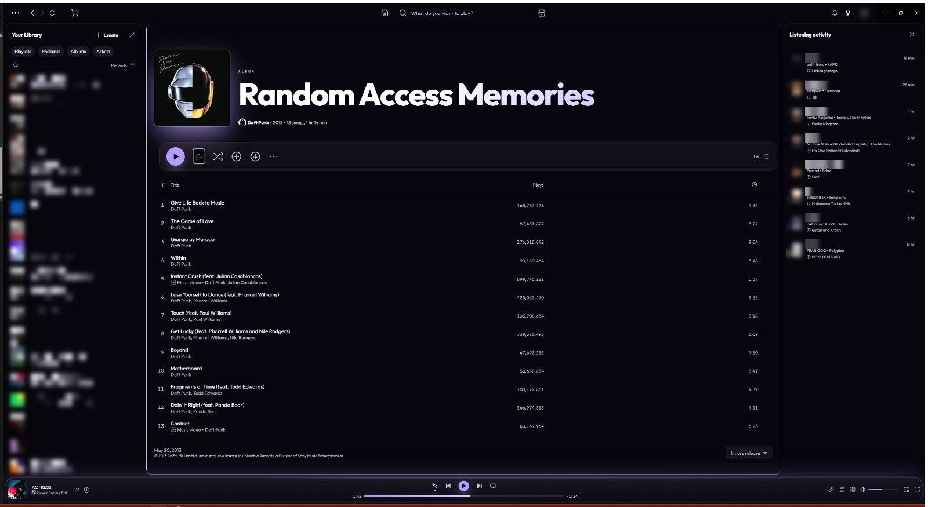Search within Your Library
928x507 pixels.
click(x=16, y=65)
